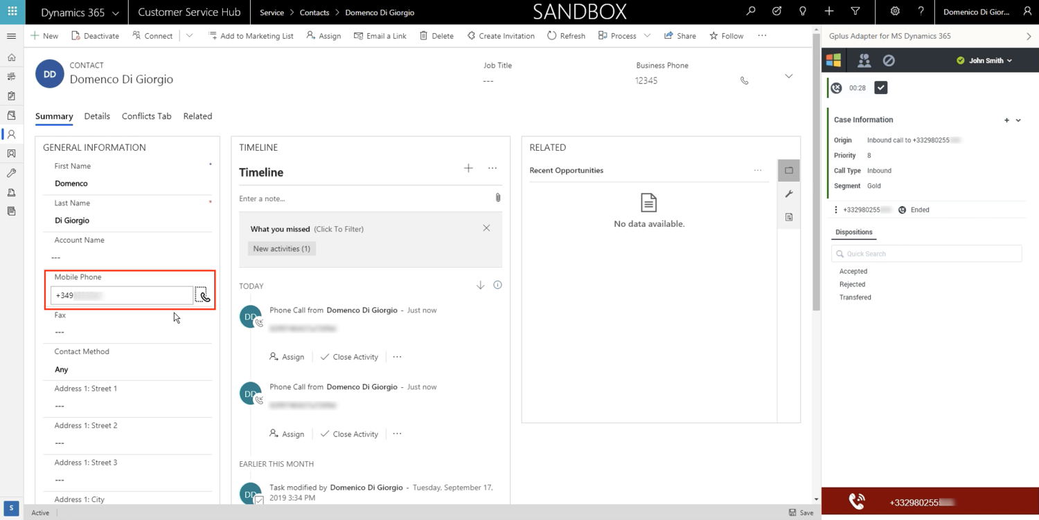Open Contacts person icon in left sidebar

point(12,134)
